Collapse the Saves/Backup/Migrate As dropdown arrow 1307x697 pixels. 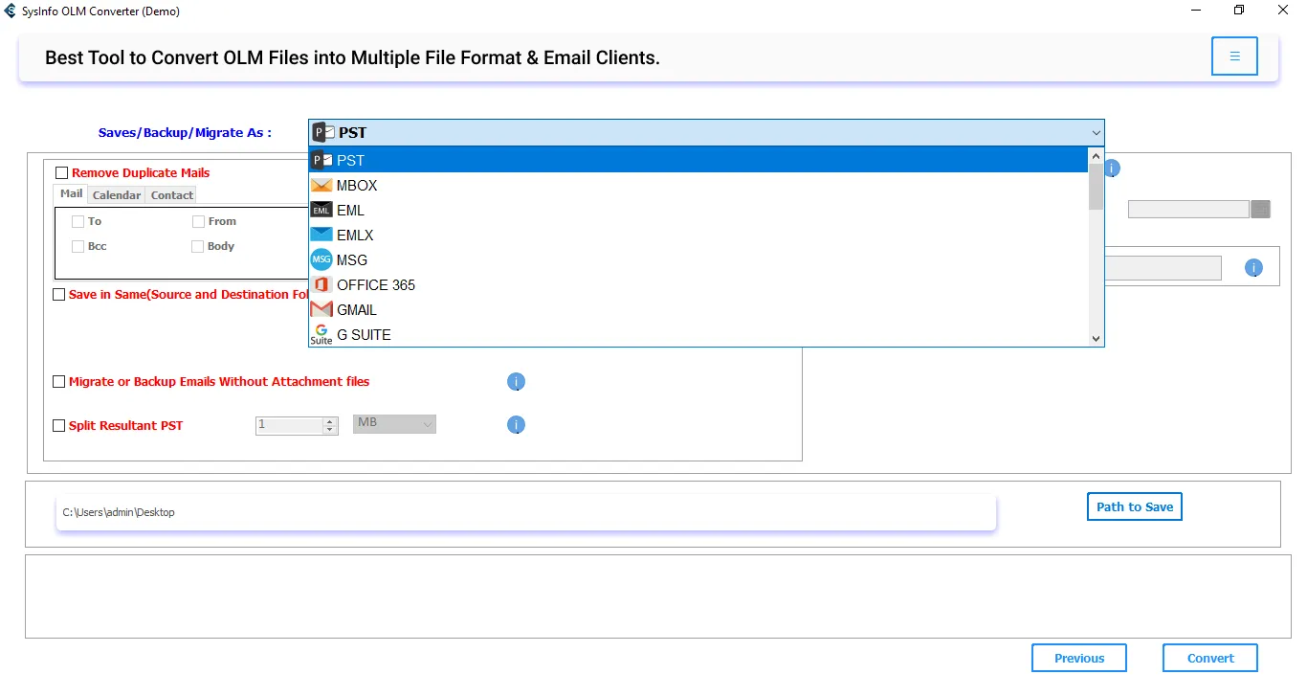pyautogui.click(x=1096, y=133)
